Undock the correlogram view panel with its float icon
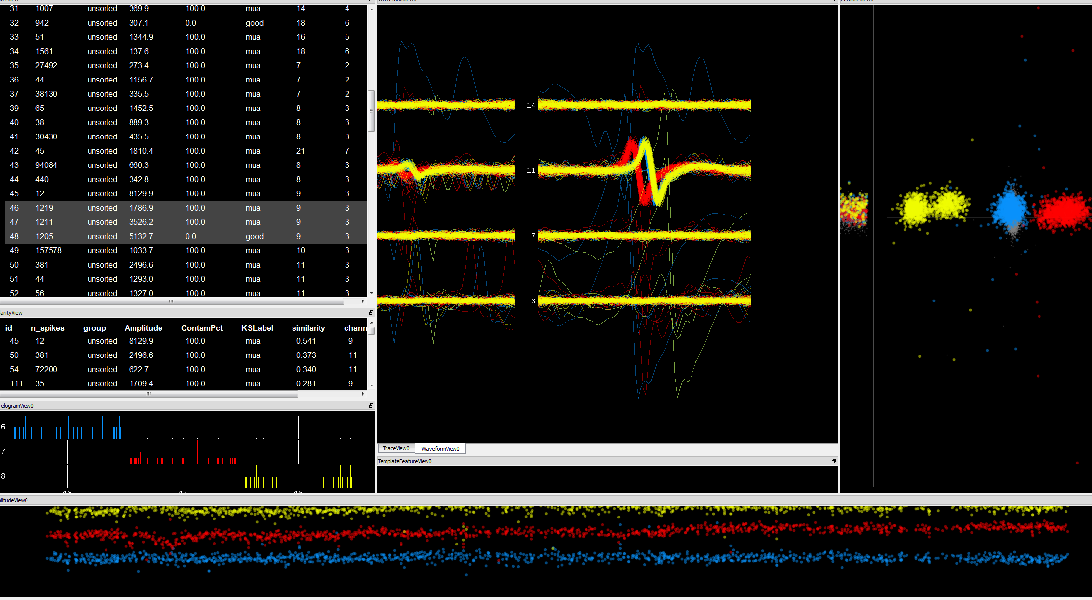 [371, 406]
